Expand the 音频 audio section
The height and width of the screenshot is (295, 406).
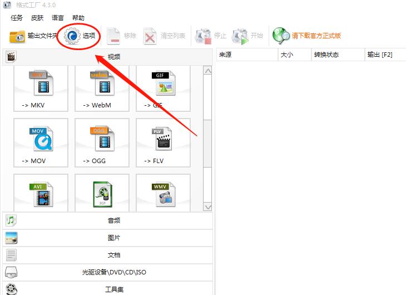pyautogui.click(x=108, y=220)
